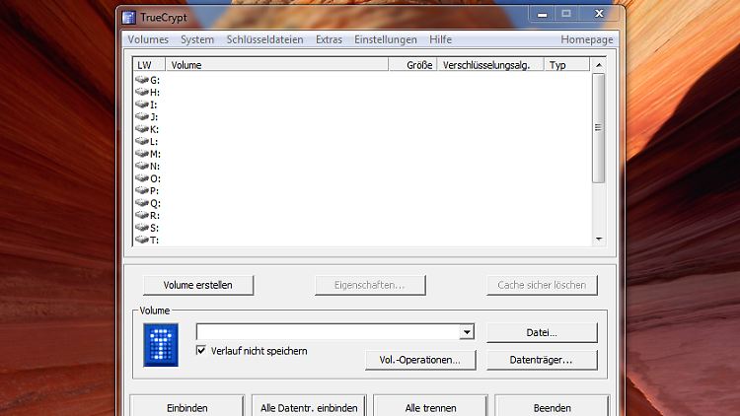
Task: Click the Datei... button
Action: pos(542,333)
